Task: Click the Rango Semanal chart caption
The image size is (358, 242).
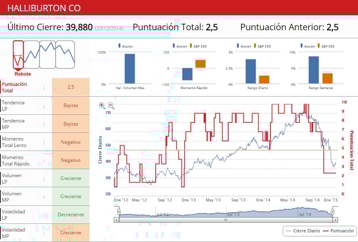Action: [321, 88]
